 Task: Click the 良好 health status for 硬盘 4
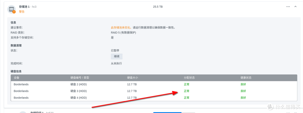click(243, 98)
